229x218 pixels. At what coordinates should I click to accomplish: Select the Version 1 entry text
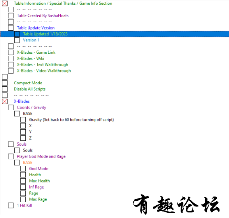pos(31,40)
